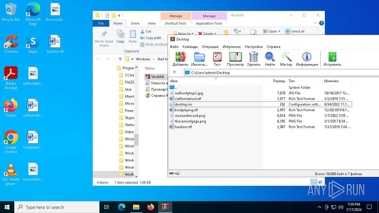Click WinRAR taskbar icon
Screen dimensions: 379x213
165,207
